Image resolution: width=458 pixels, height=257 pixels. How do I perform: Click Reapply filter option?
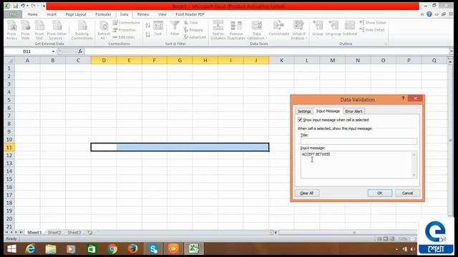click(193, 30)
